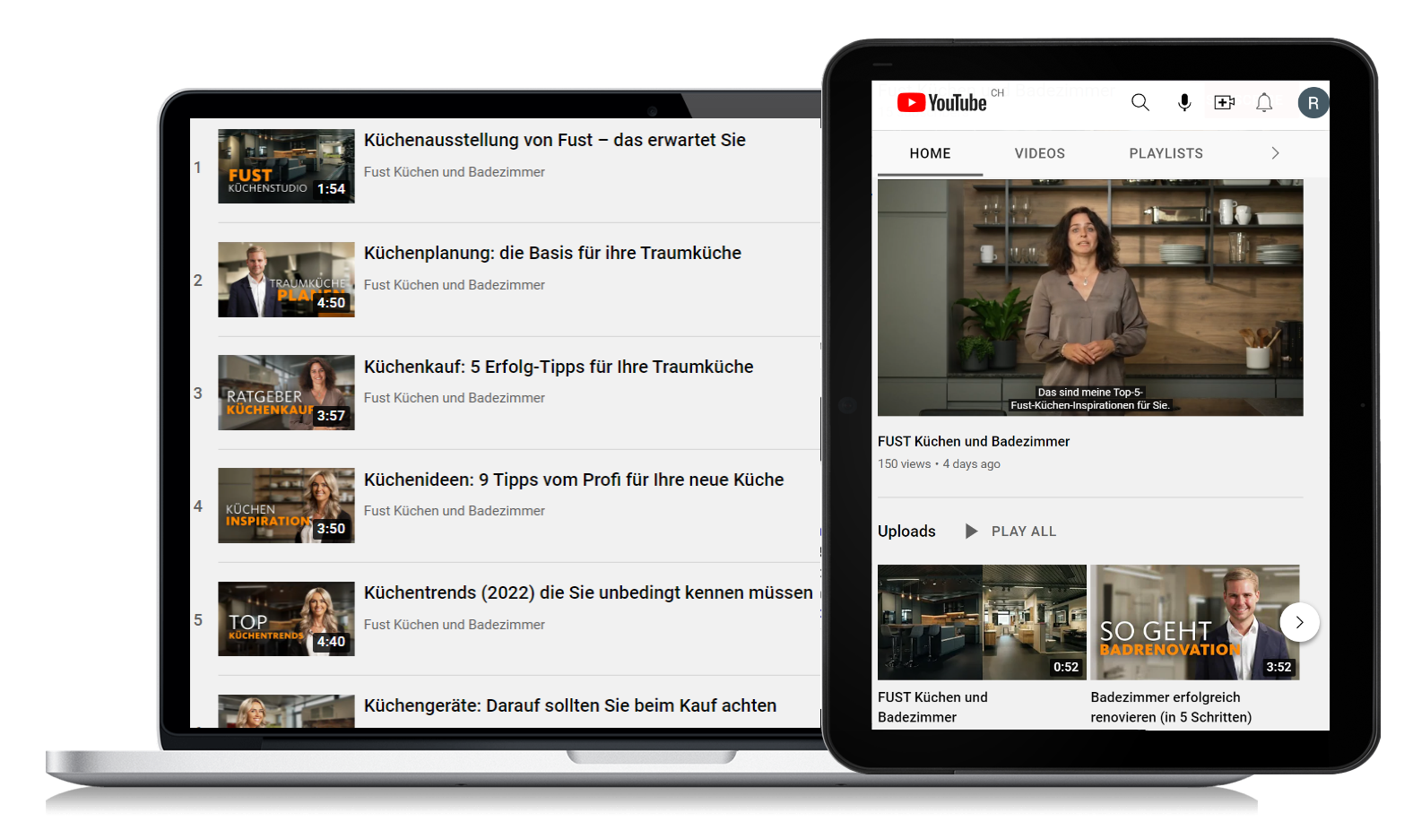
Task: Click the Küchen Inspiration 3:50 thumbnail
Action: click(286, 506)
